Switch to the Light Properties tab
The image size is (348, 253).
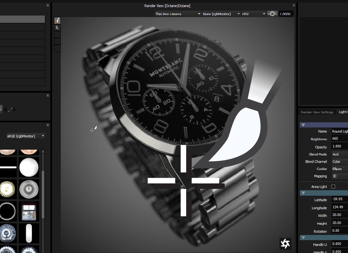[343, 112]
